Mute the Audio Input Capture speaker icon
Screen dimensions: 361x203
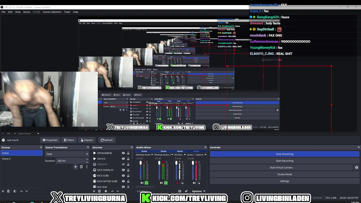pyautogui.click(x=194, y=183)
